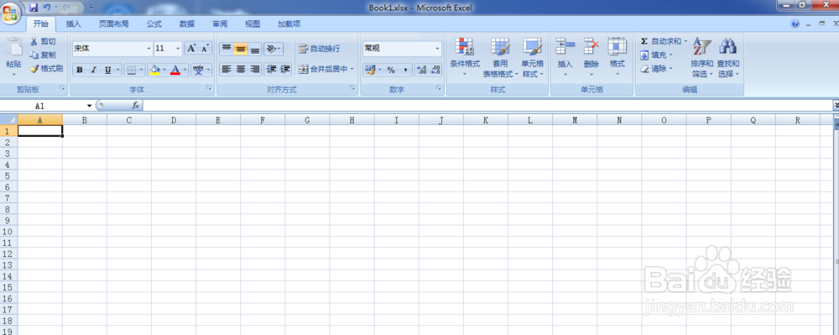Increase the indent level
The height and width of the screenshot is (335, 839).
point(285,69)
